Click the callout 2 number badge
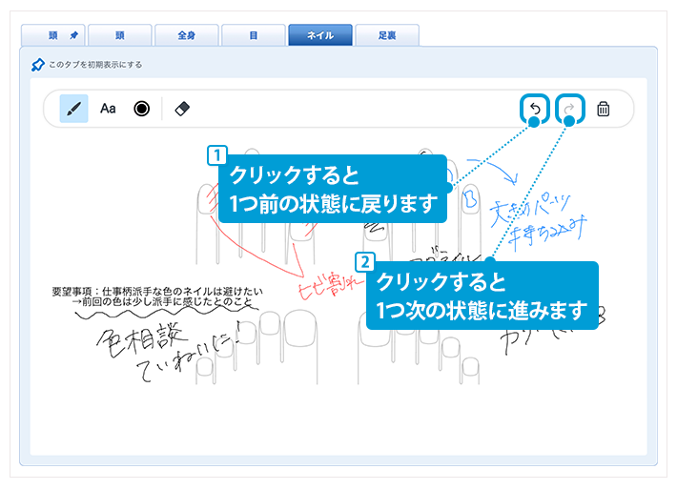Screen dimensions: 677x490 coord(363,259)
